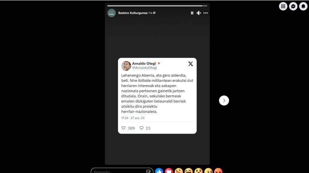This screenshot has width=309, height=173.
Task: Open the Messenger chats icon
Action: [x=293, y=6]
